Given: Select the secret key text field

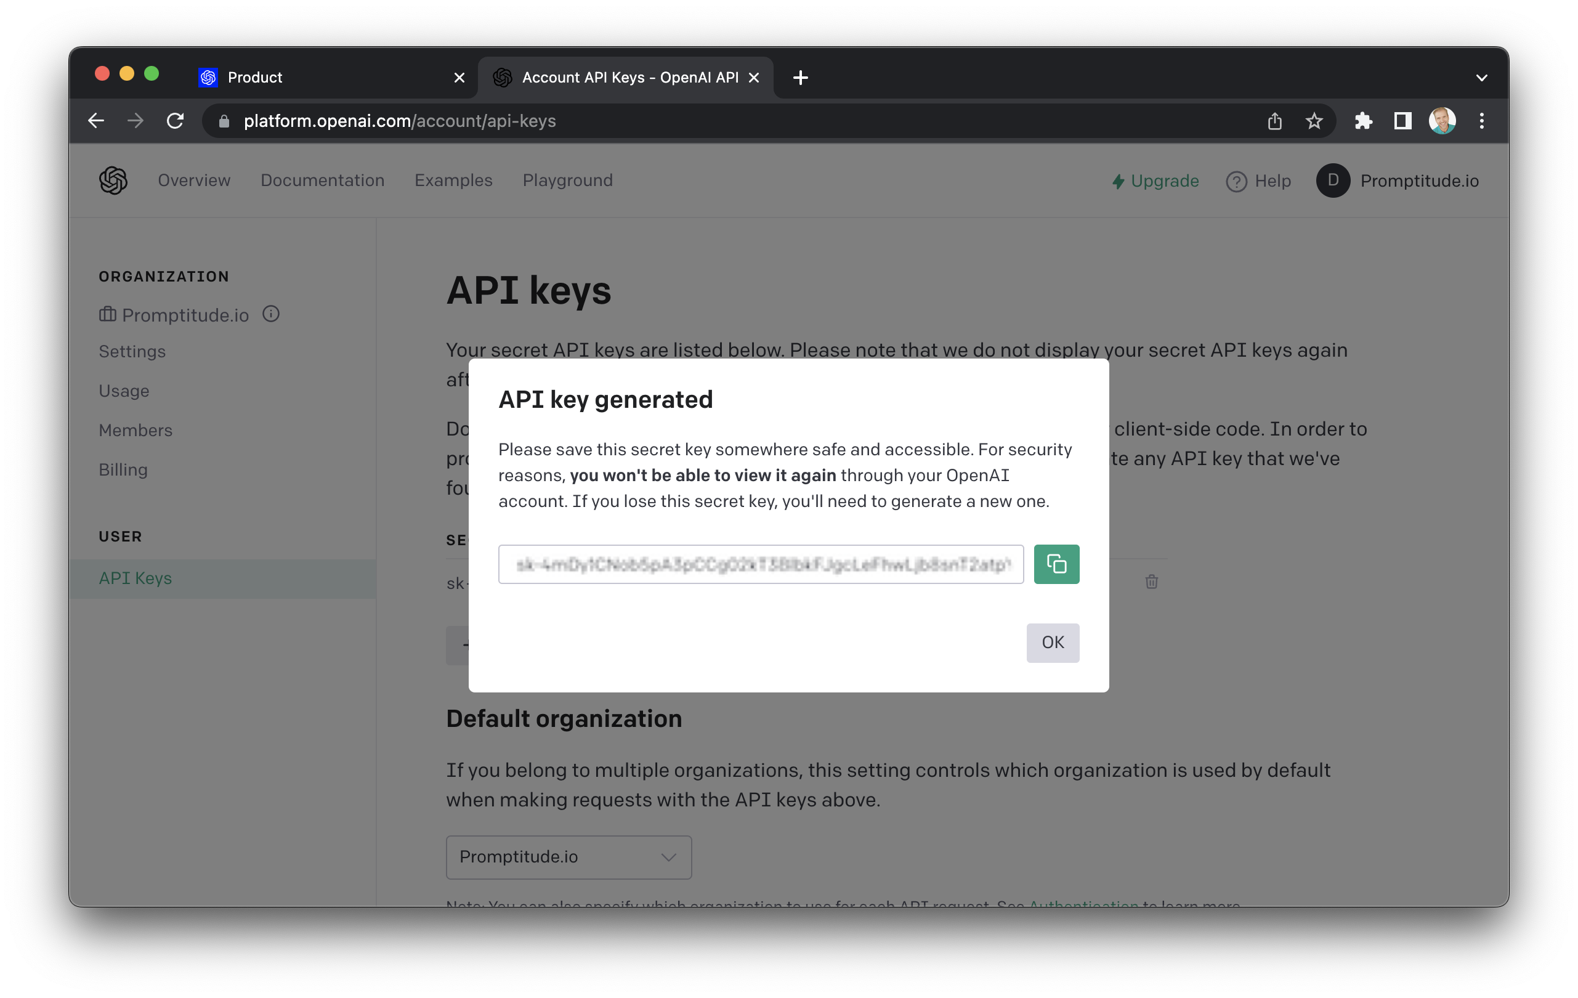Looking at the screenshot, I should [760, 564].
